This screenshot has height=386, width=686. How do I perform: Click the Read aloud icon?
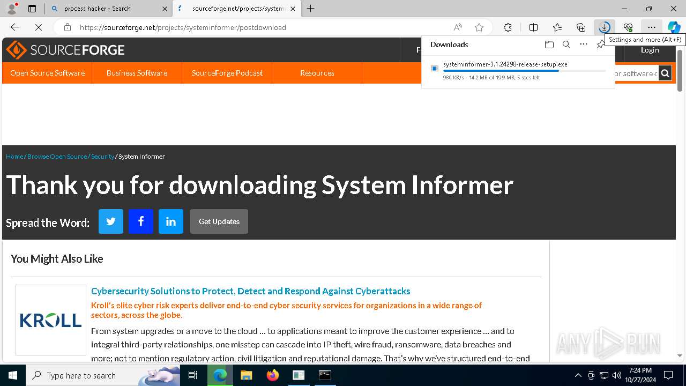click(458, 27)
